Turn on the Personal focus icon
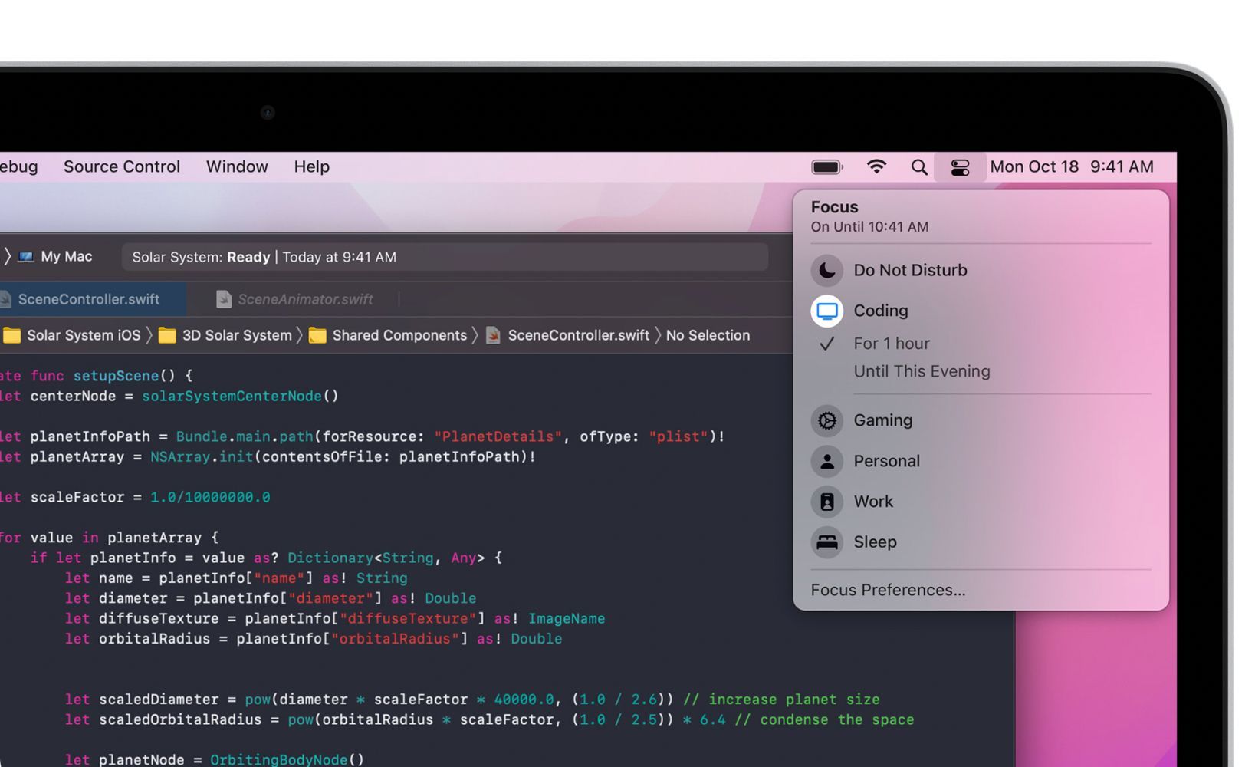The width and height of the screenshot is (1242, 767). [x=826, y=461]
